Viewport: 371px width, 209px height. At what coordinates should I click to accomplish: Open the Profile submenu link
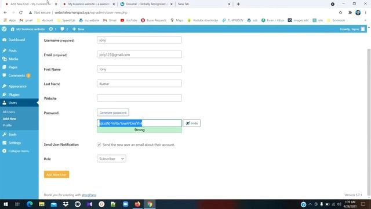[x=8, y=125]
